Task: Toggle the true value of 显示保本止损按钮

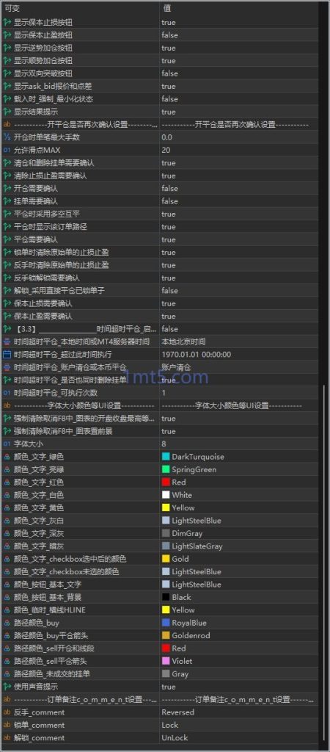Action: pyautogui.click(x=169, y=23)
